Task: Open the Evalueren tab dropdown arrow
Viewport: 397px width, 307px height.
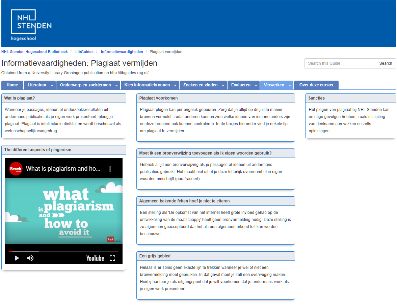Action: coord(256,85)
